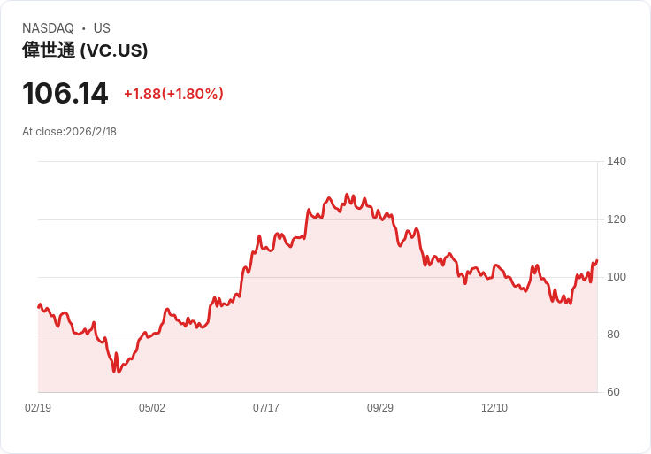651x454 pixels.
Task: Click the US market label
Action: point(102,28)
